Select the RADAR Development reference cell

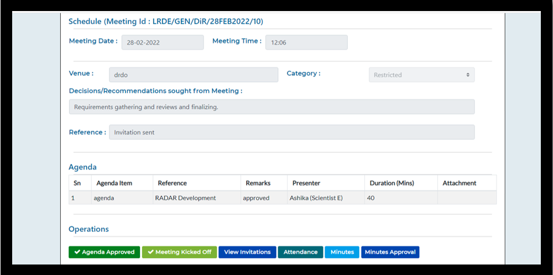pyautogui.click(x=185, y=198)
